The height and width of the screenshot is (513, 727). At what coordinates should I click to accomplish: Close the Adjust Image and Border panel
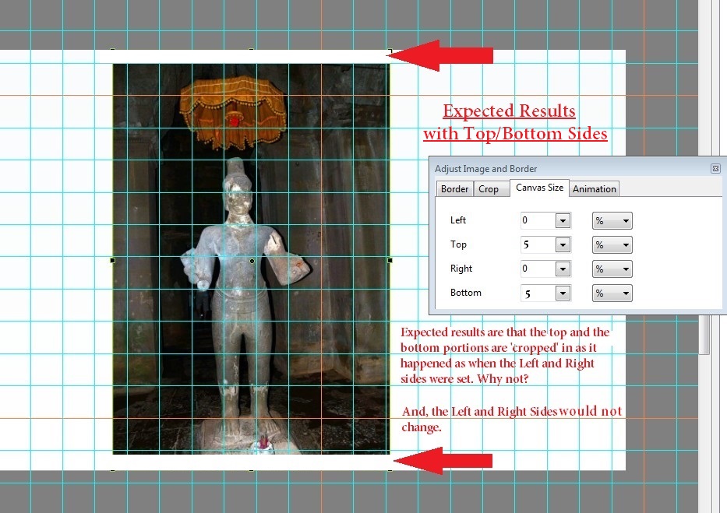[x=715, y=168]
